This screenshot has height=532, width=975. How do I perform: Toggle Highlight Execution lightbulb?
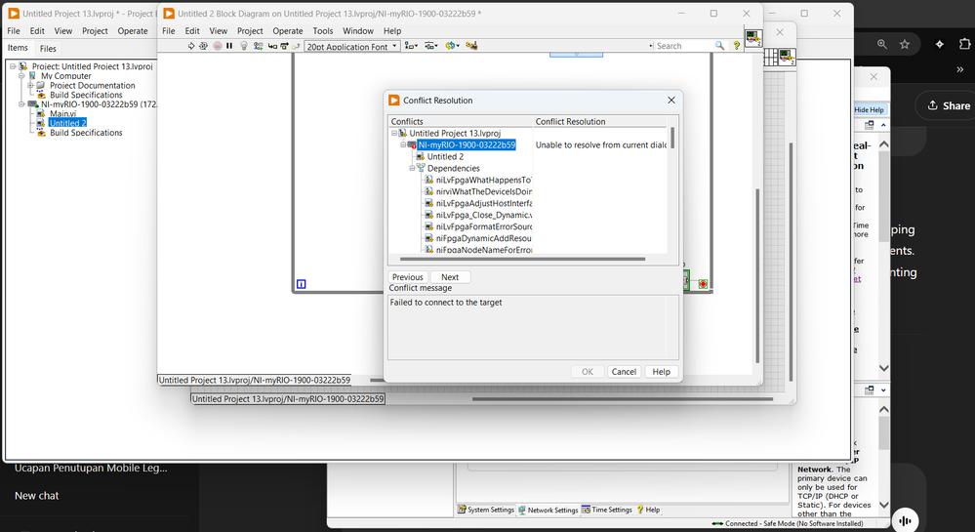(x=244, y=46)
